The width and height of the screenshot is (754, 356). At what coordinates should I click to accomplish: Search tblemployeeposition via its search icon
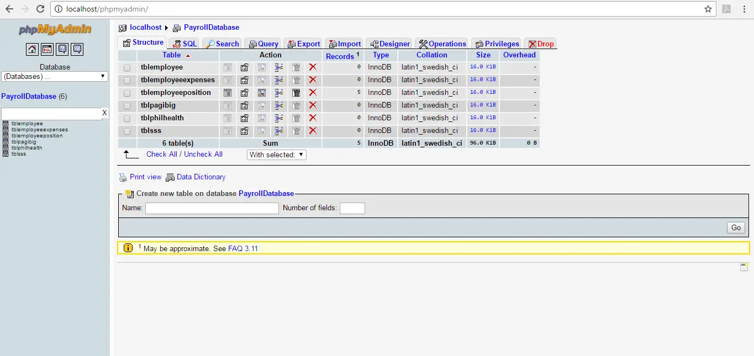tap(262, 93)
